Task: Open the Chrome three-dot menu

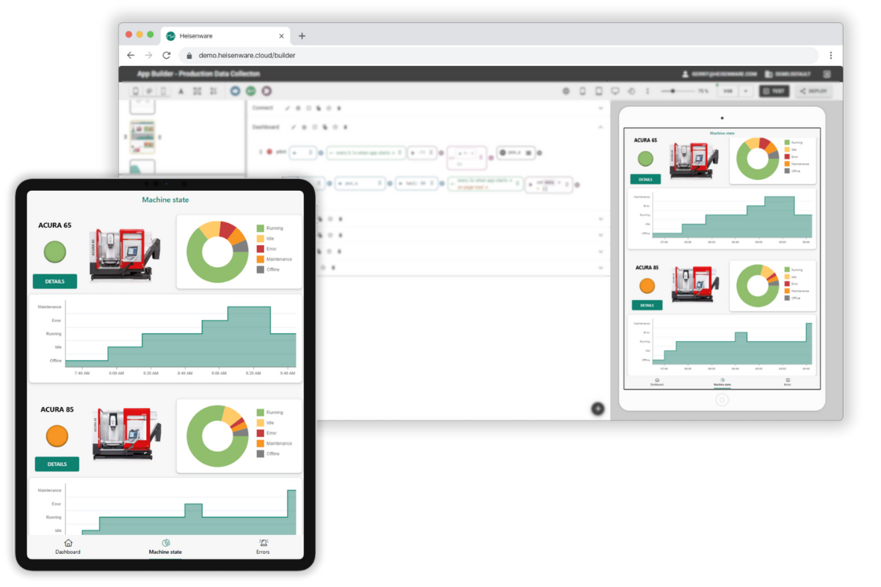Action: pyautogui.click(x=830, y=55)
